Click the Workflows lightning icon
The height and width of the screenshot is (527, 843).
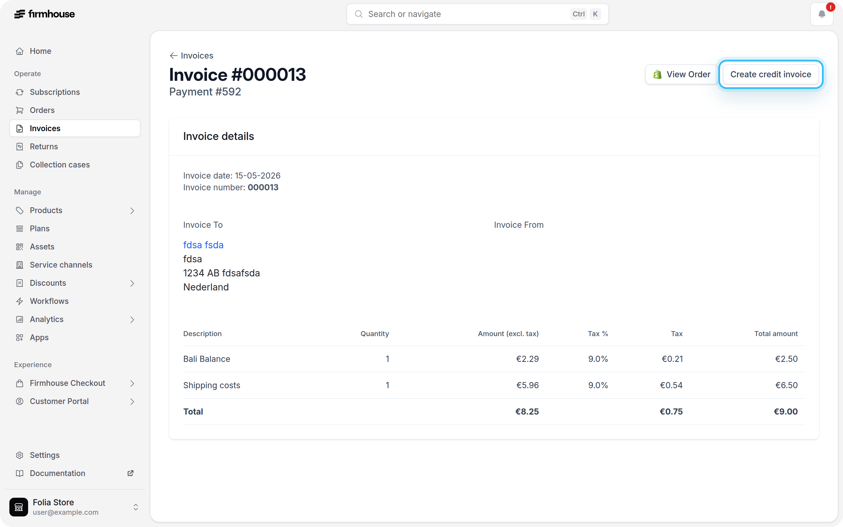[x=20, y=301]
